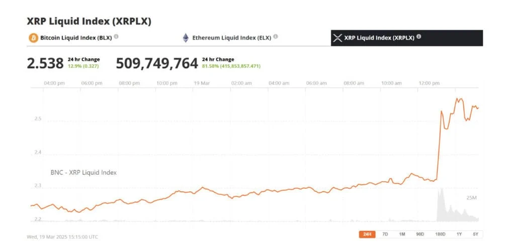Click the 2.538 current price value
The height and width of the screenshot is (249, 515).
click(45, 63)
